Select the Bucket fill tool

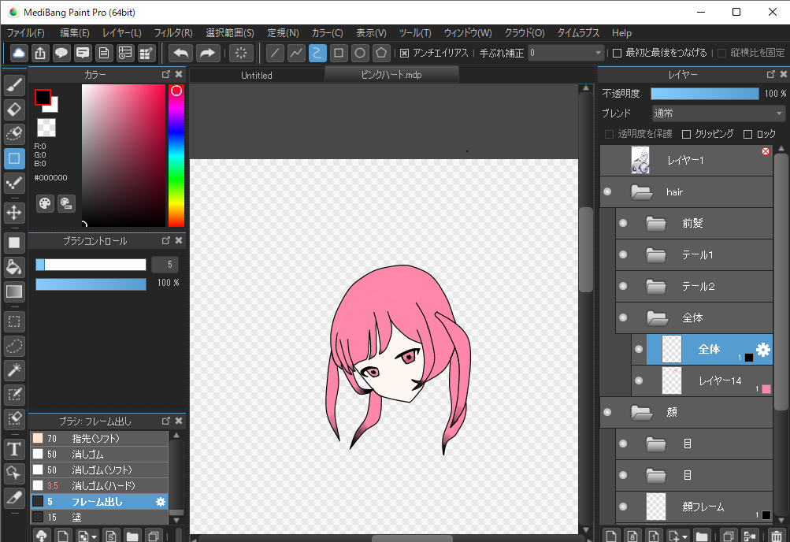pyautogui.click(x=14, y=268)
